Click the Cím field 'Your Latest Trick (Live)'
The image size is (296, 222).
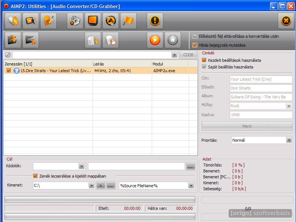point(261,79)
